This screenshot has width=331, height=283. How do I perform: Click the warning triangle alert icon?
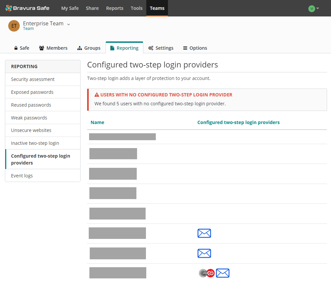(x=97, y=95)
